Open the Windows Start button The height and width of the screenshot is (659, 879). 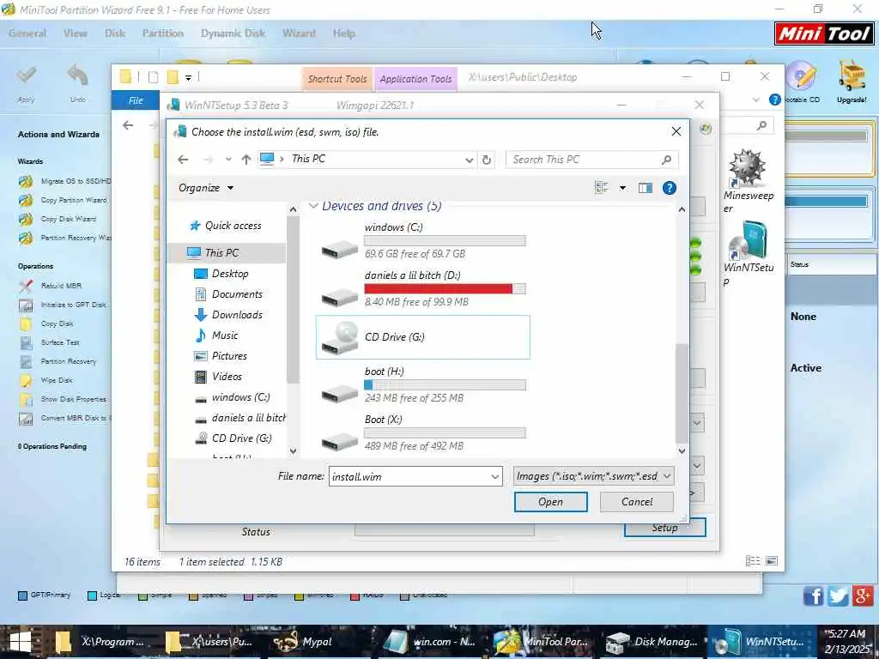tap(21, 642)
